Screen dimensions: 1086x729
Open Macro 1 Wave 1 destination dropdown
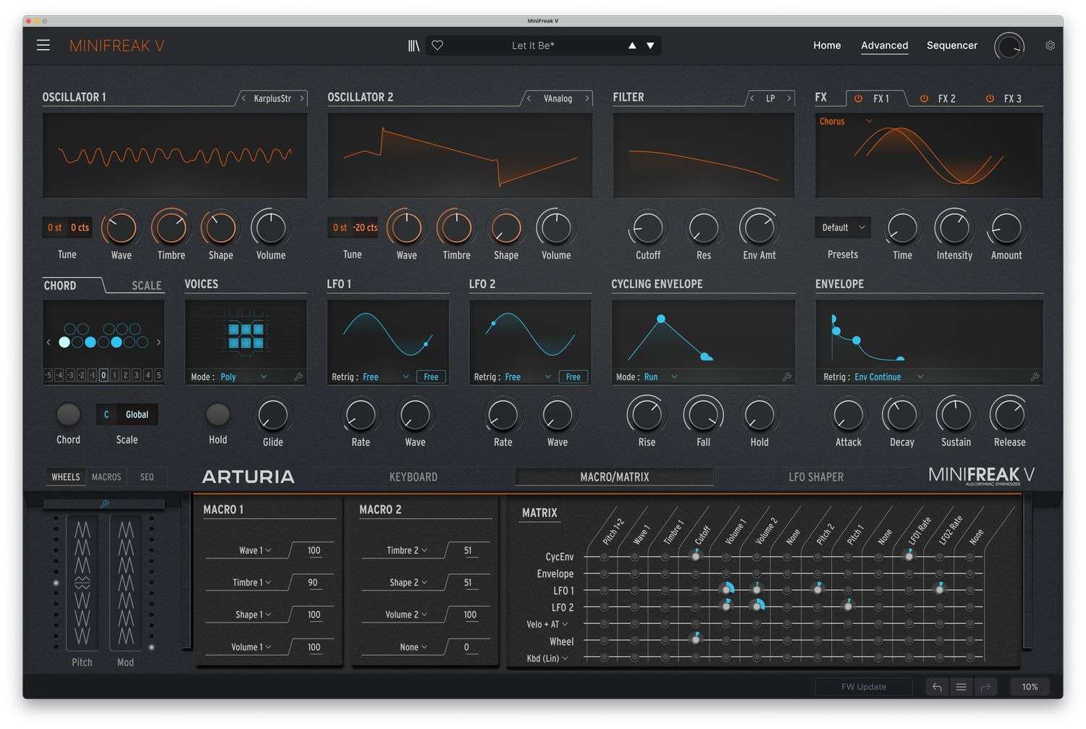tap(255, 550)
